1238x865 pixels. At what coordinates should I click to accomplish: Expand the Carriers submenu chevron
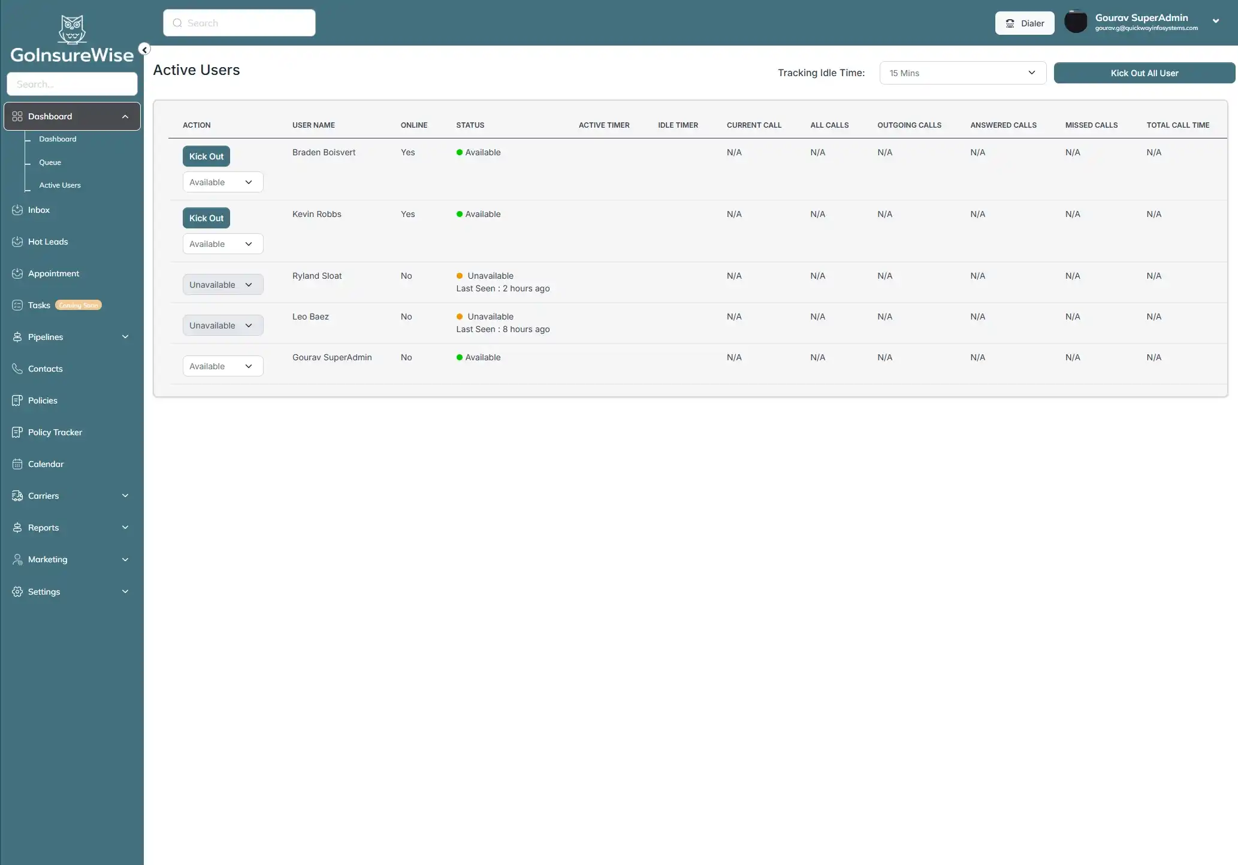tap(125, 496)
